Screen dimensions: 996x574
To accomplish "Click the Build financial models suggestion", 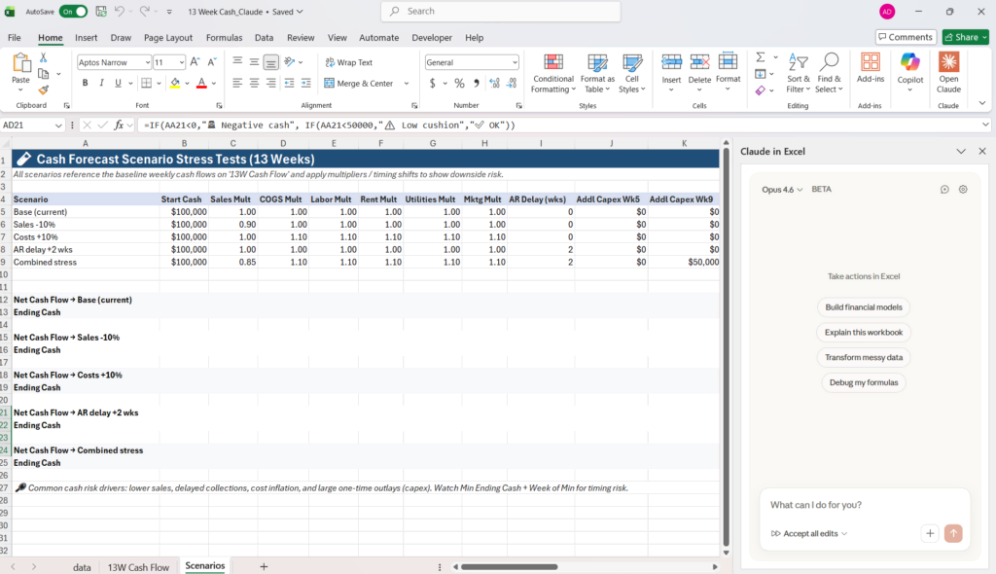I will pyautogui.click(x=864, y=307).
